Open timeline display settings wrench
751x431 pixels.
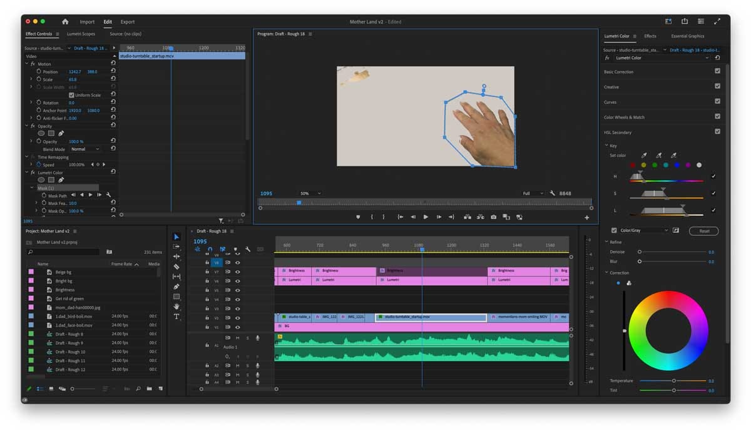[248, 249]
